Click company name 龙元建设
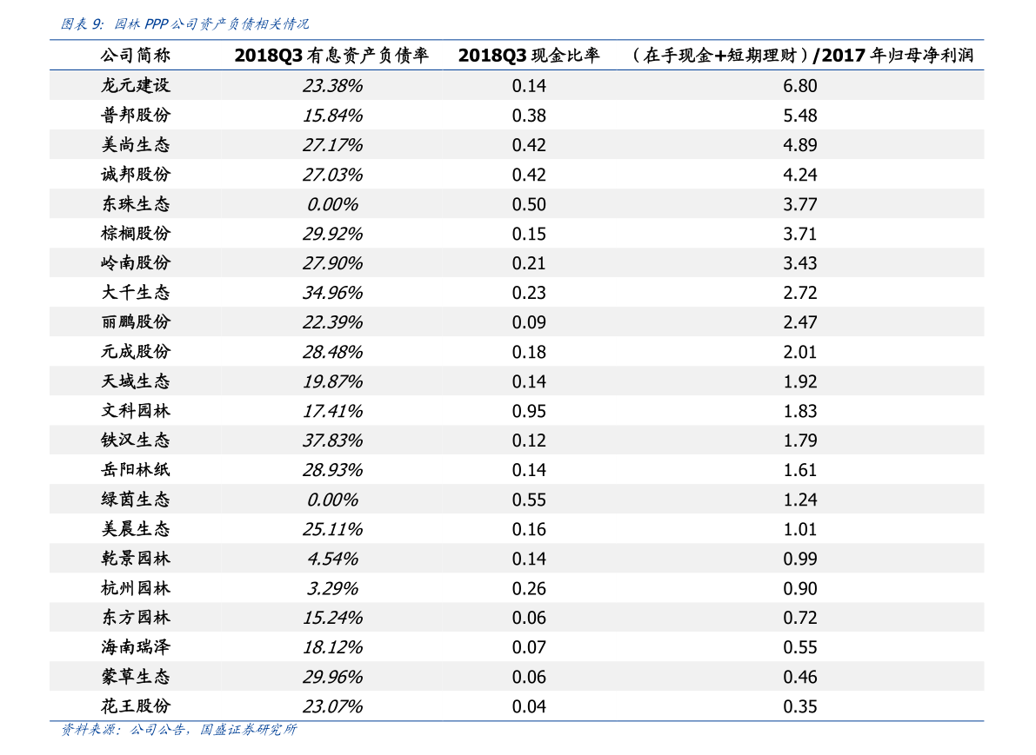Image resolution: width=1036 pixels, height=755 pixels. click(136, 86)
